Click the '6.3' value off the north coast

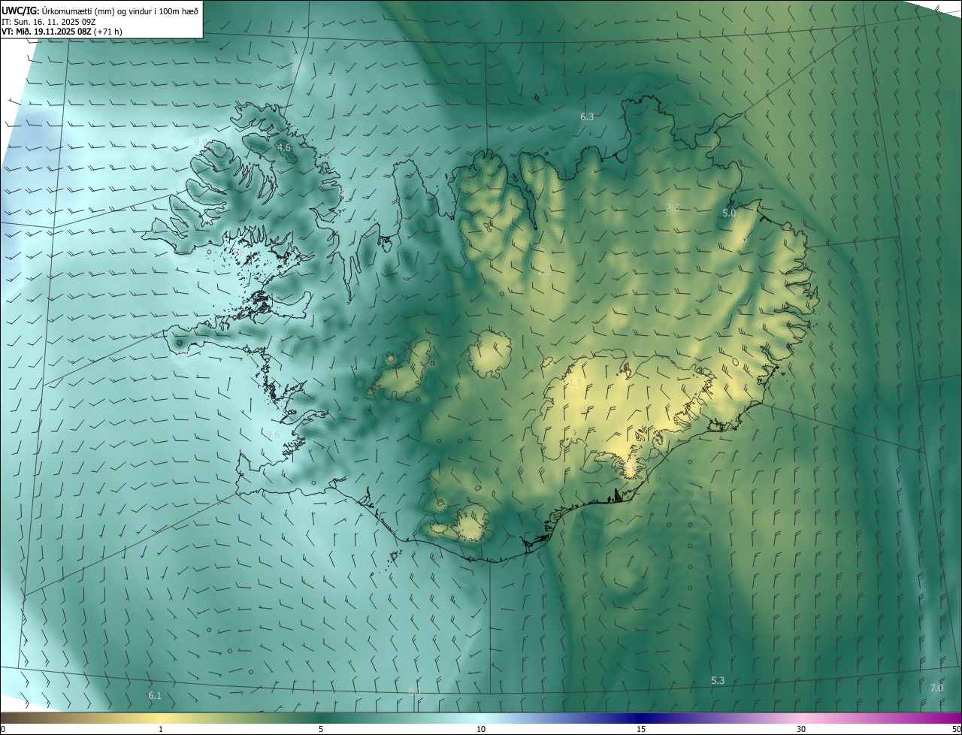[587, 116]
